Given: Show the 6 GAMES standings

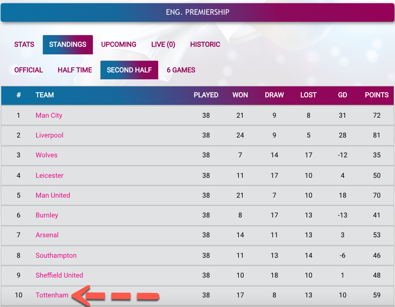Looking at the screenshot, I should point(181,70).
